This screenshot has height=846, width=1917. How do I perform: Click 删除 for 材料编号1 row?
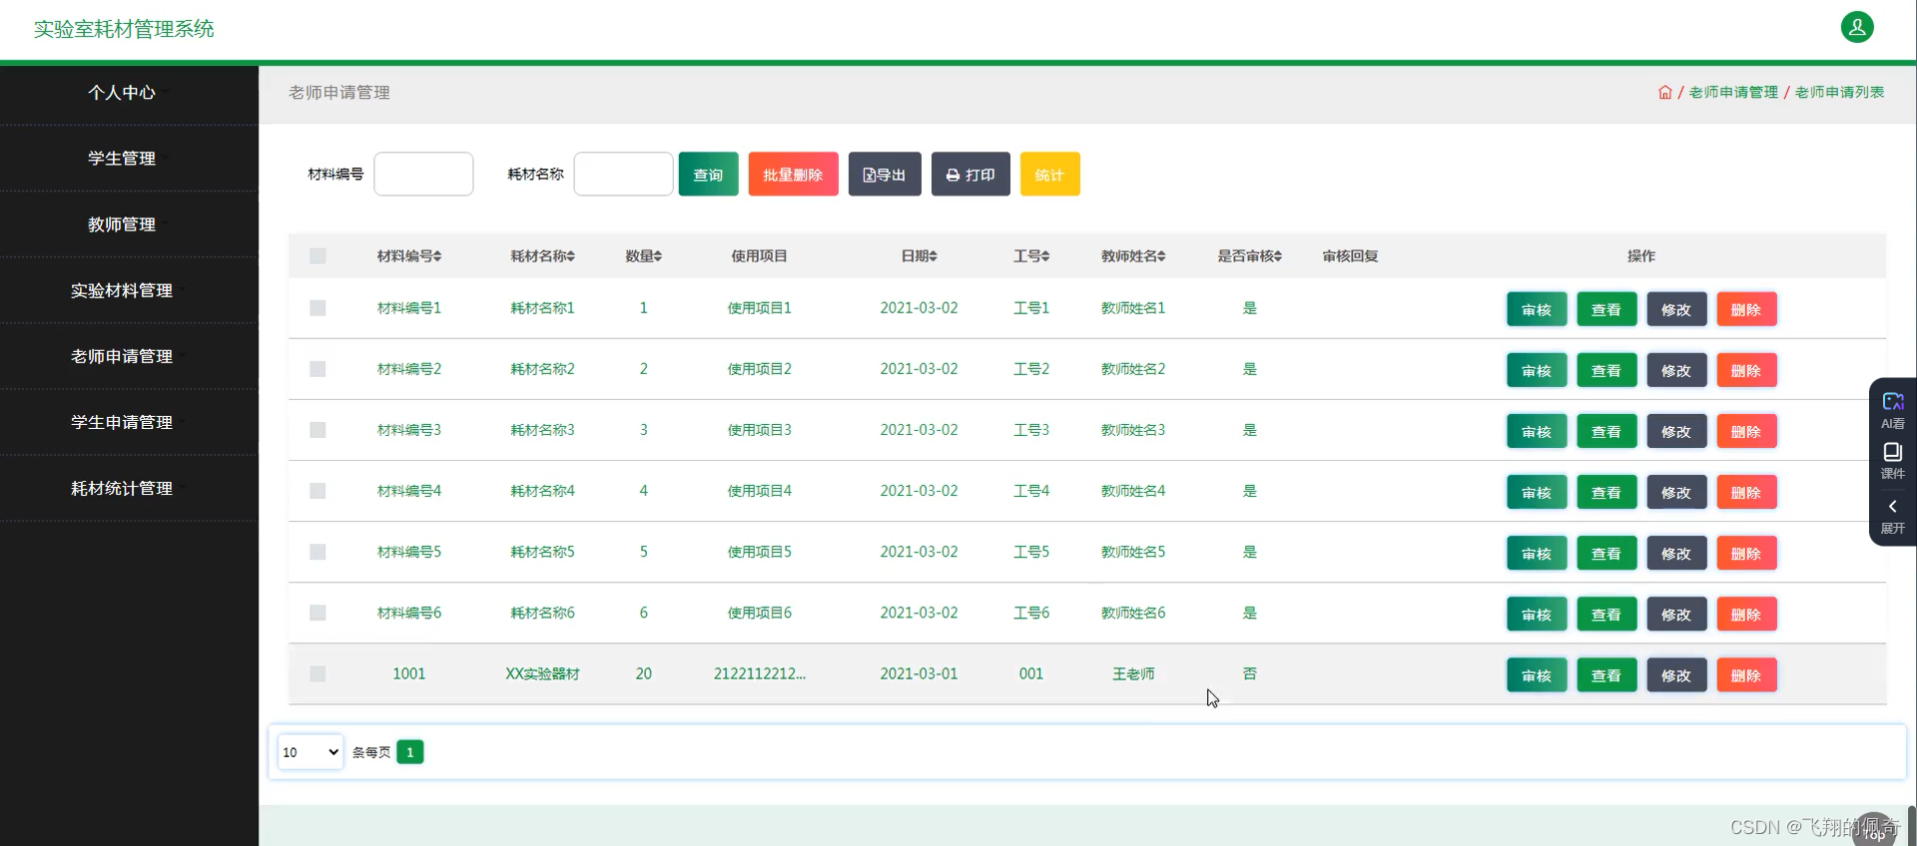(1746, 309)
